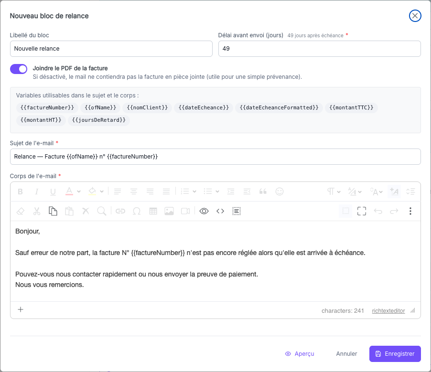Click the Sujet de l'e-mail field
The width and height of the screenshot is (431, 372).
[215, 157]
